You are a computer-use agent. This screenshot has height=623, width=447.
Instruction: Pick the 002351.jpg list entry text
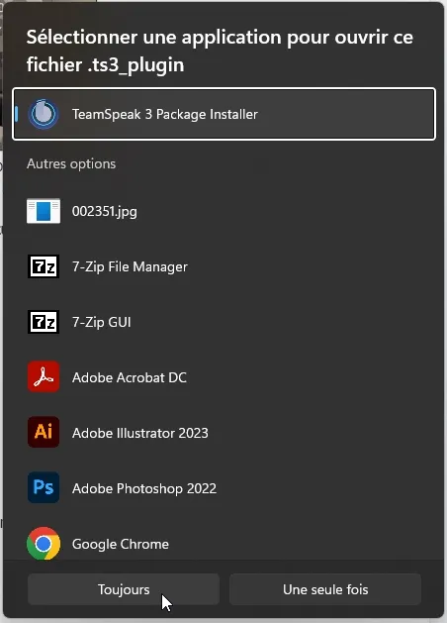tap(105, 211)
